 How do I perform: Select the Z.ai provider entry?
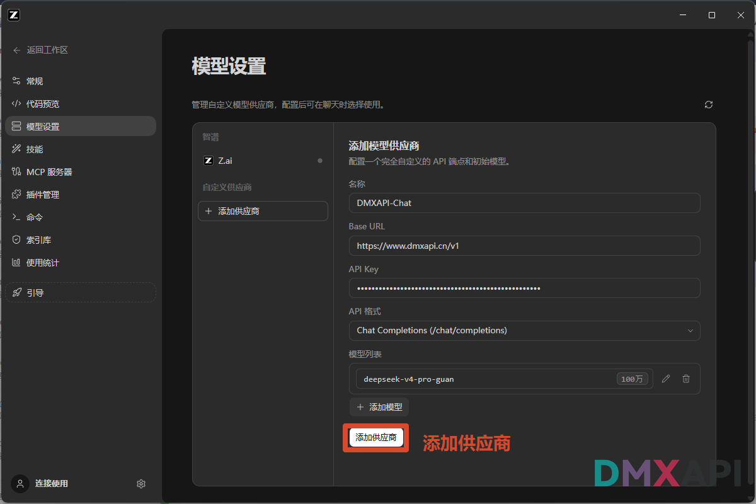coord(263,161)
